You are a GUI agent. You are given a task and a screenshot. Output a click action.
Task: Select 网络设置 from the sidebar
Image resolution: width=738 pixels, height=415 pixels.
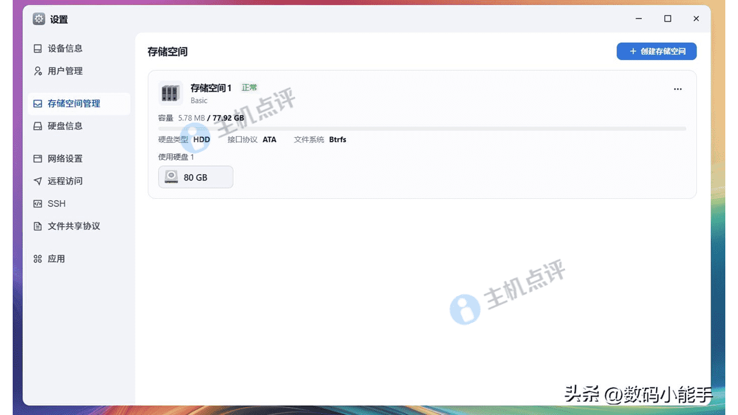[65, 159]
